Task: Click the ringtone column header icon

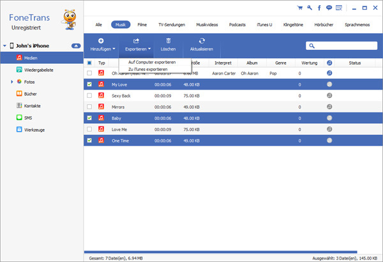Action: click(x=329, y=63)
